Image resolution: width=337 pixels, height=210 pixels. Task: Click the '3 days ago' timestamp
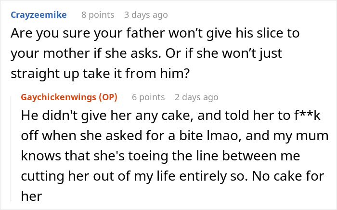point(147,15)
